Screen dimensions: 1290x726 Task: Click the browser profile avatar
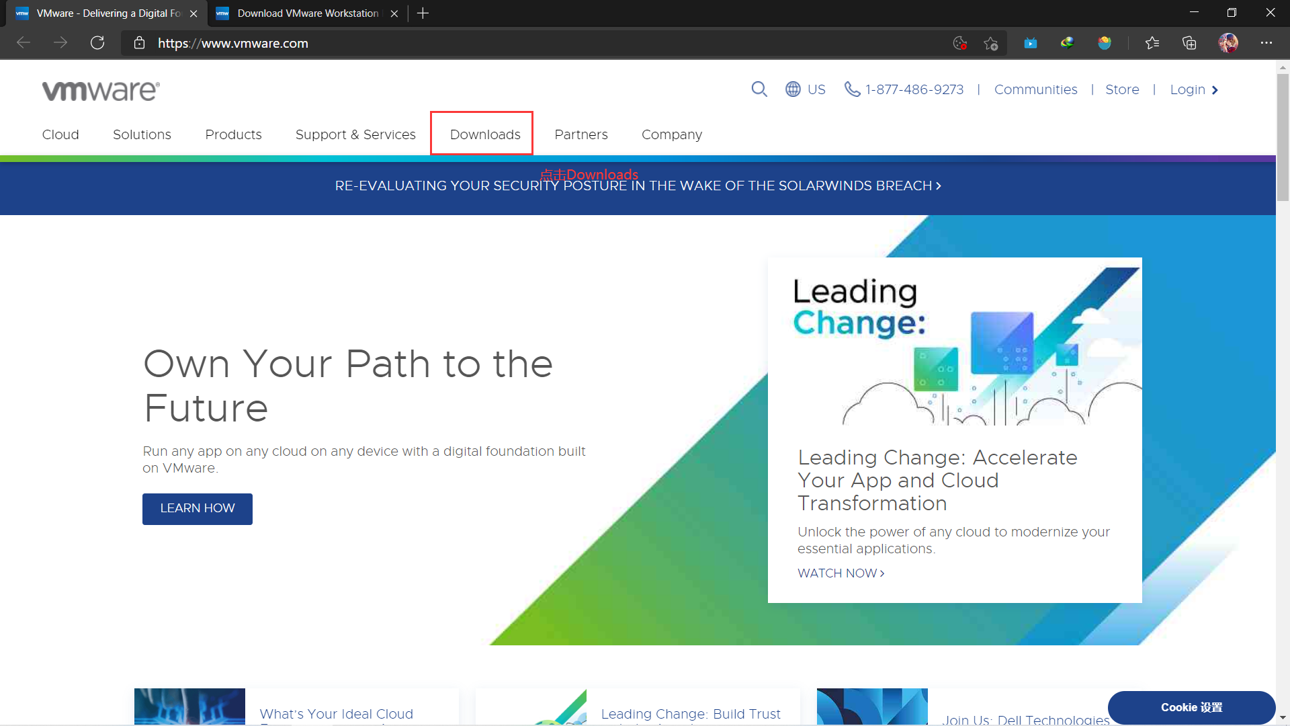tap(1228, 43)
